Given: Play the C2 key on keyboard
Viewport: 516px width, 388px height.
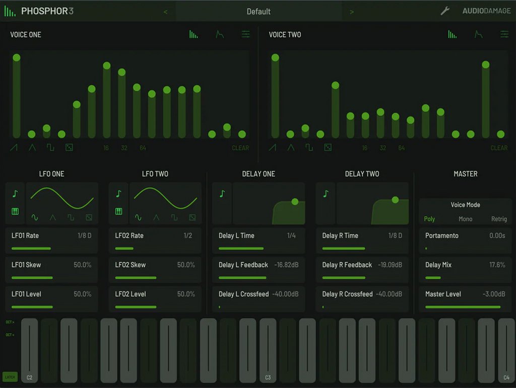Looking at the screenshot, I should point(29,350).
